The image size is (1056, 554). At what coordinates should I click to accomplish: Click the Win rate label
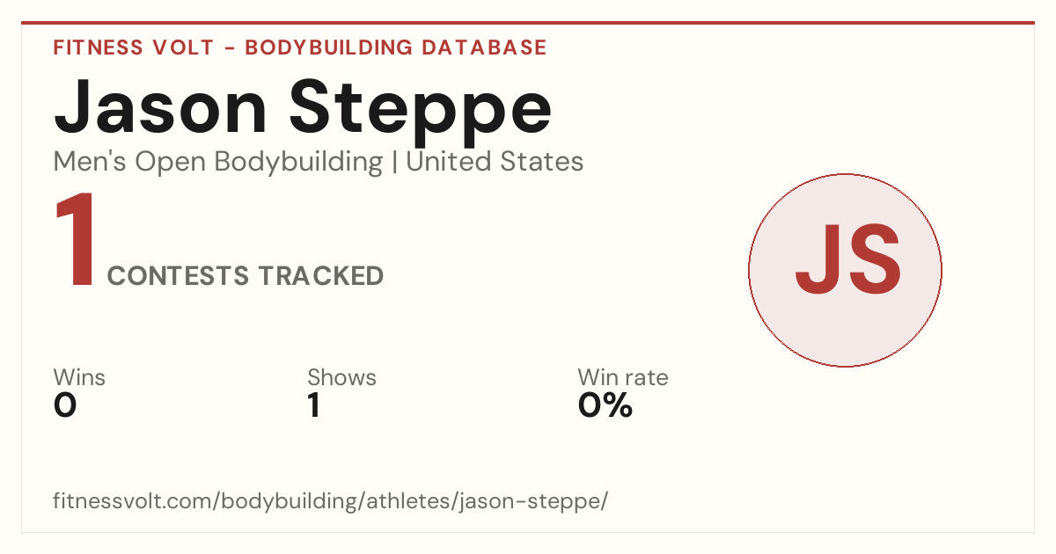[x=623, y=378]
